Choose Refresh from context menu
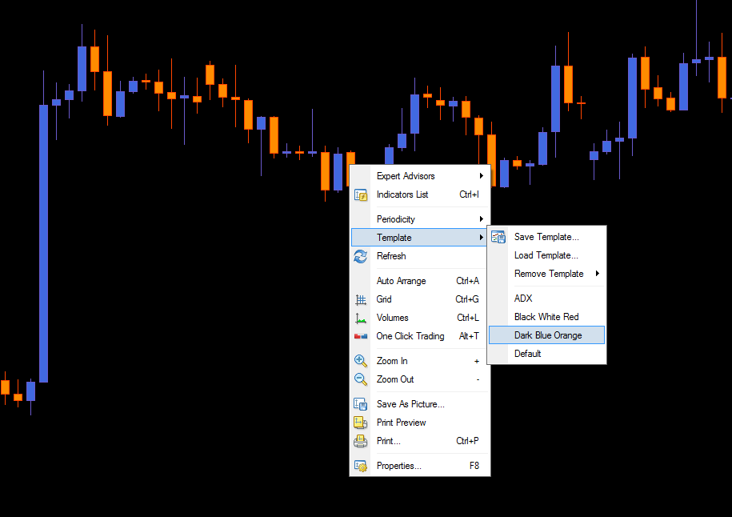 click(x=420, y=256)
